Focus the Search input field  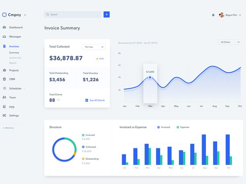73,14
